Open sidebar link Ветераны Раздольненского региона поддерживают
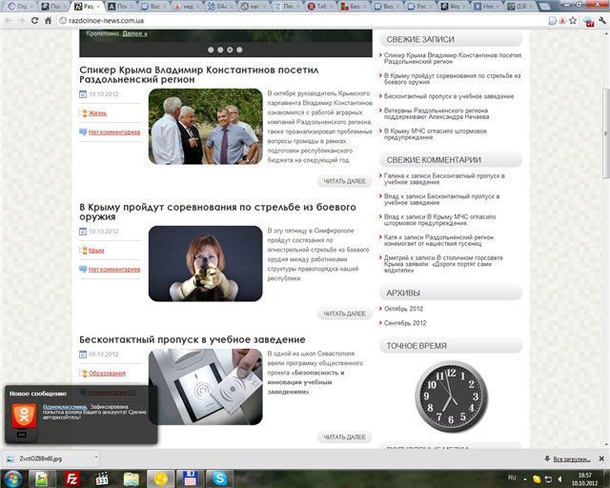 [x=437, y=113]
